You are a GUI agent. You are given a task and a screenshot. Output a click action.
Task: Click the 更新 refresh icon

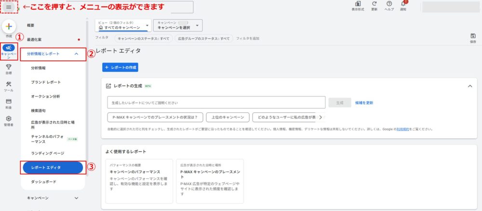click(x=374, y=4)
